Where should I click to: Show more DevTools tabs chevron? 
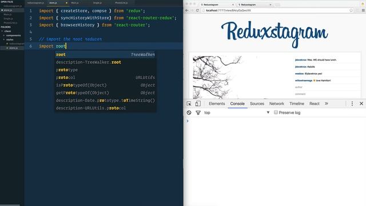coord(327,104)
